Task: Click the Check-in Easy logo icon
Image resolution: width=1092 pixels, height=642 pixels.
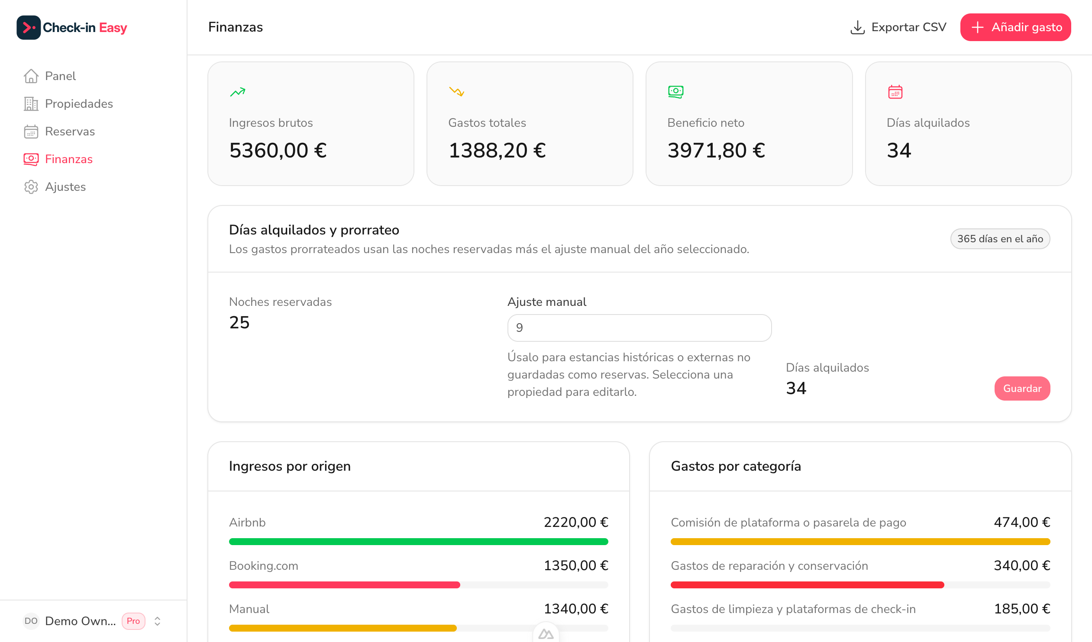Action: [x=29, y=27]
